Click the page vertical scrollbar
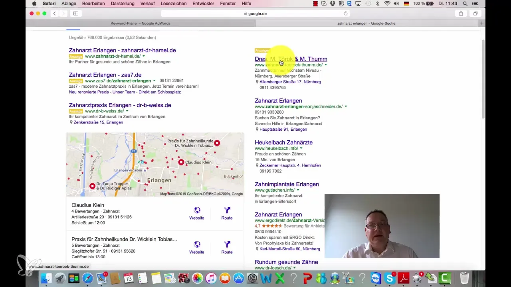511x287 pixels. (x=483, y=79)
